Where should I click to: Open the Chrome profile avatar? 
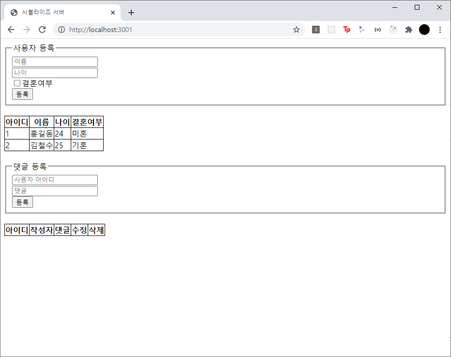click(x=424, y=30)
